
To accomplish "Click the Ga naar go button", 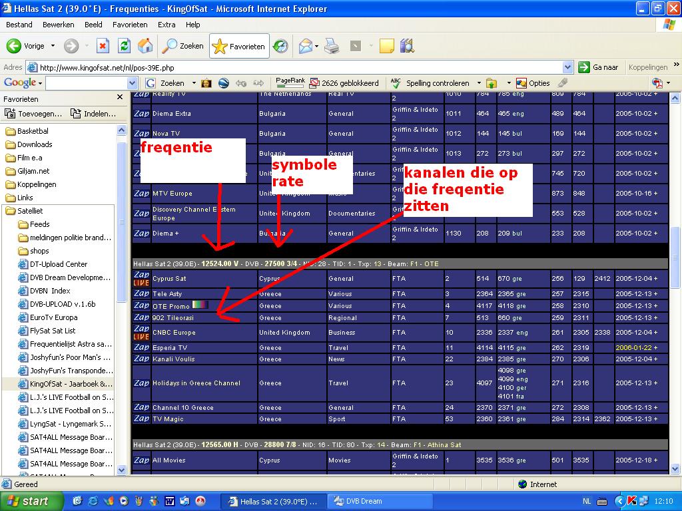I will point(598,67).
